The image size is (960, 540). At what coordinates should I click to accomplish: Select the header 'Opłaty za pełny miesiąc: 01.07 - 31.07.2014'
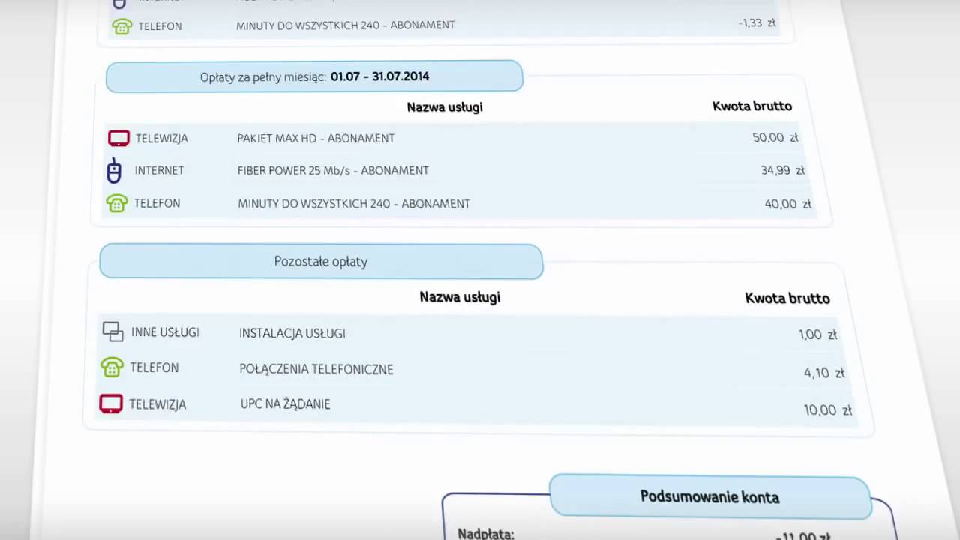[314, 76]
